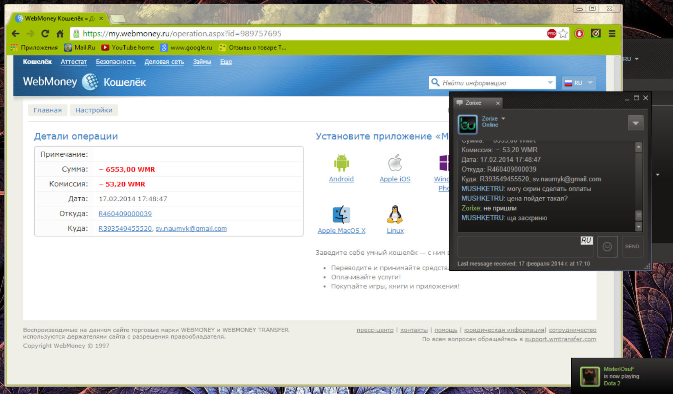This screenshot has width=673, height=394.
Task: Click the Apple iOS logo icon
Action: tap(395, 163)
